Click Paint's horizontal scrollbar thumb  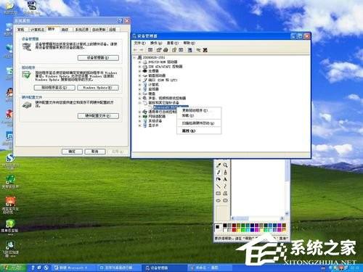click(241, 218)
